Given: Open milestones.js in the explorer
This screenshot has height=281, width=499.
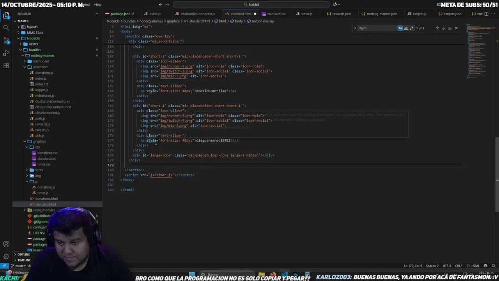Looking at the screenshot, I should coord(44,96).
